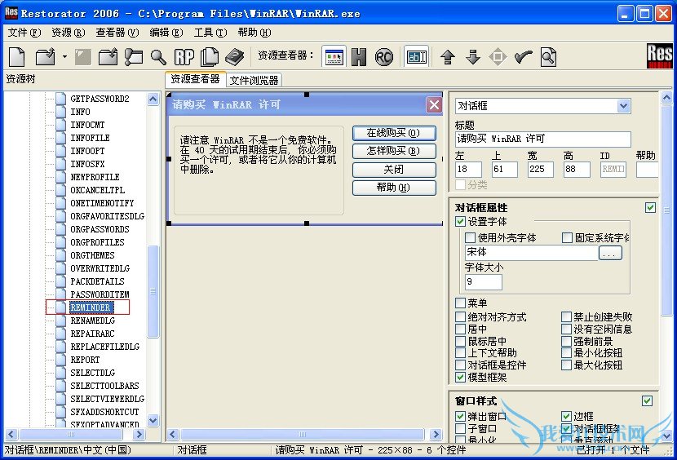Image resolution: width=677 pixels, height=460 pixels.
Task: Click the 在线购买 button in dialog preview
Action: [394, 133]
